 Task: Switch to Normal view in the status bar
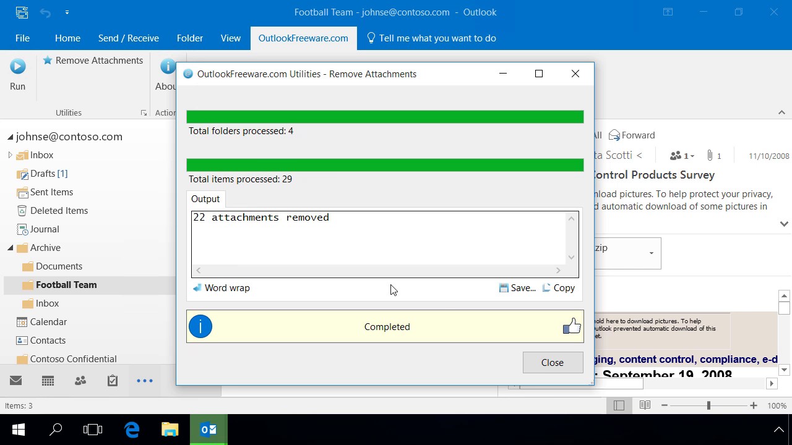[x=619, y=405]
